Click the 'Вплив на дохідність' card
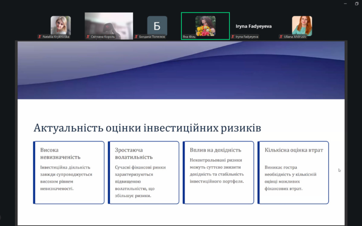 point(218,173)
